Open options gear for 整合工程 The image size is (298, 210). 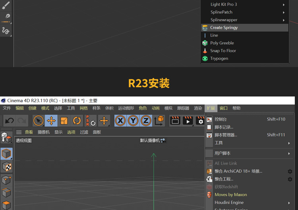(x=290, y=179)
